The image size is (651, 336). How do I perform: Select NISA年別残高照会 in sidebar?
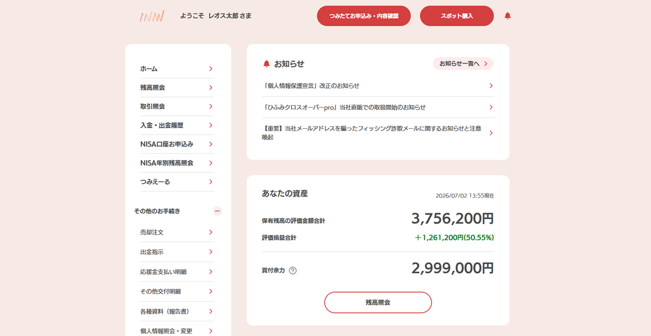point(176,163)
